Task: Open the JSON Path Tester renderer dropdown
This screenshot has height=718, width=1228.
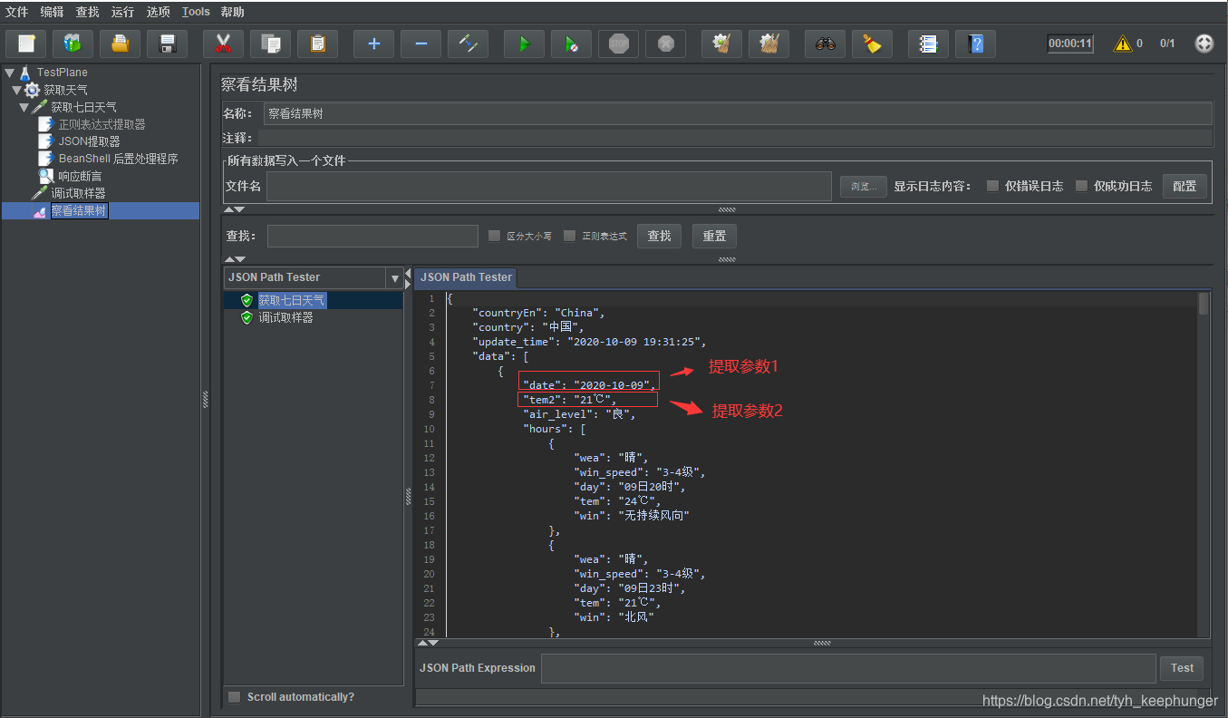Action: (x=394, y=278)
